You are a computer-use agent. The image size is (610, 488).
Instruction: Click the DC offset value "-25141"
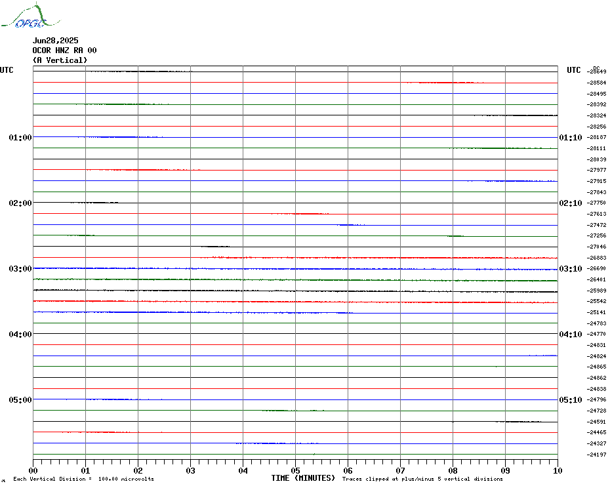(x=597, y=312)
